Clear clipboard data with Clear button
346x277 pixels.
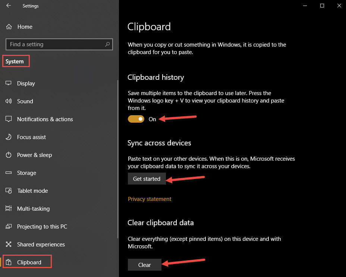(x=145, y=265)
